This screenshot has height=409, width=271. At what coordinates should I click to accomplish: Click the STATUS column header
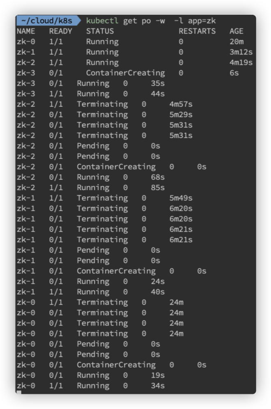[100, 31]
